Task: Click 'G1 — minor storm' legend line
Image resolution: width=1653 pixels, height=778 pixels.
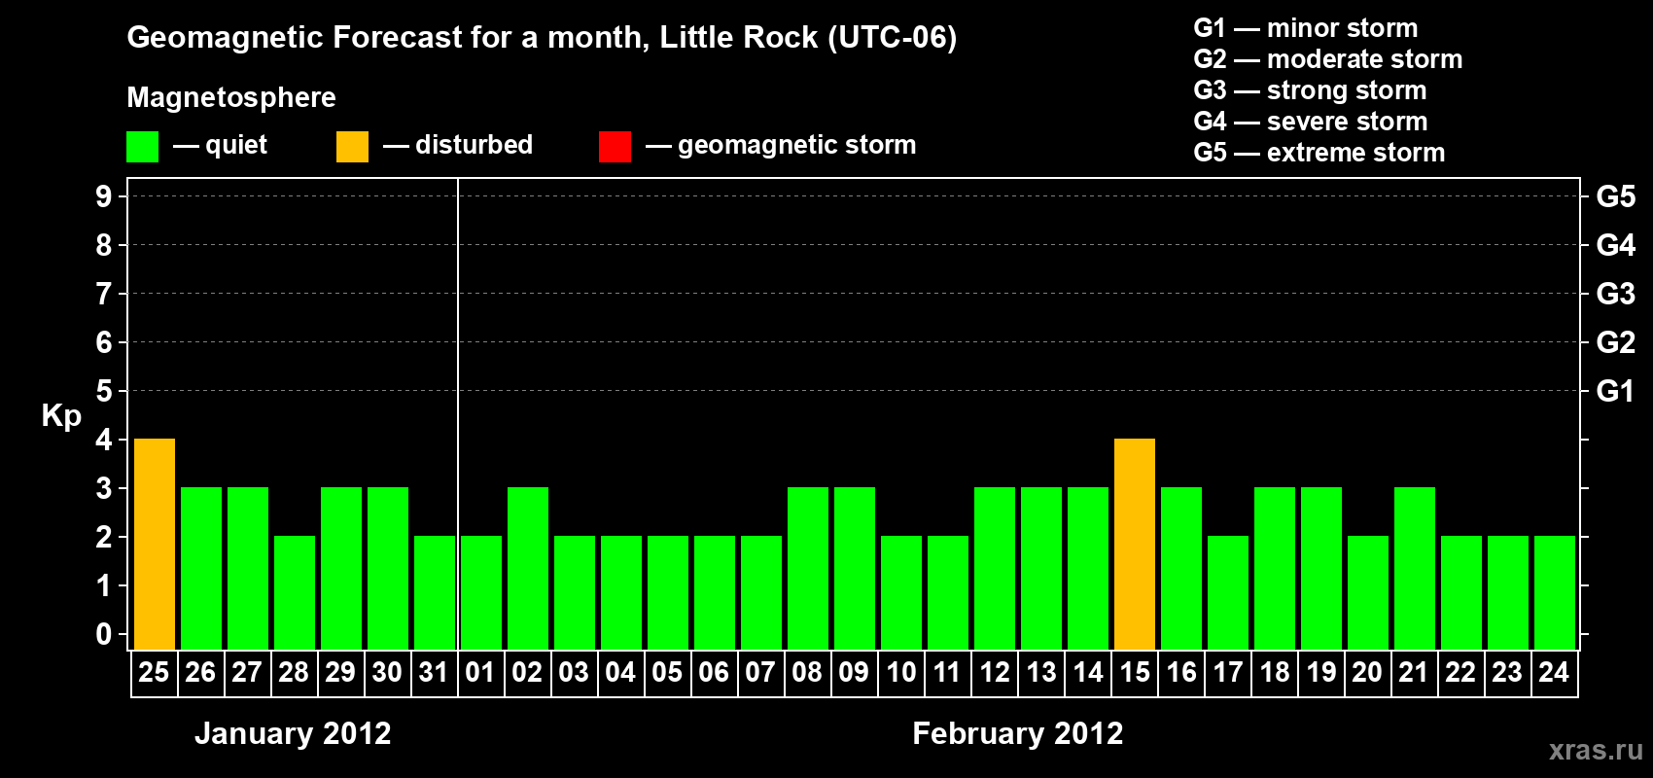Action: coord(1306,28)
